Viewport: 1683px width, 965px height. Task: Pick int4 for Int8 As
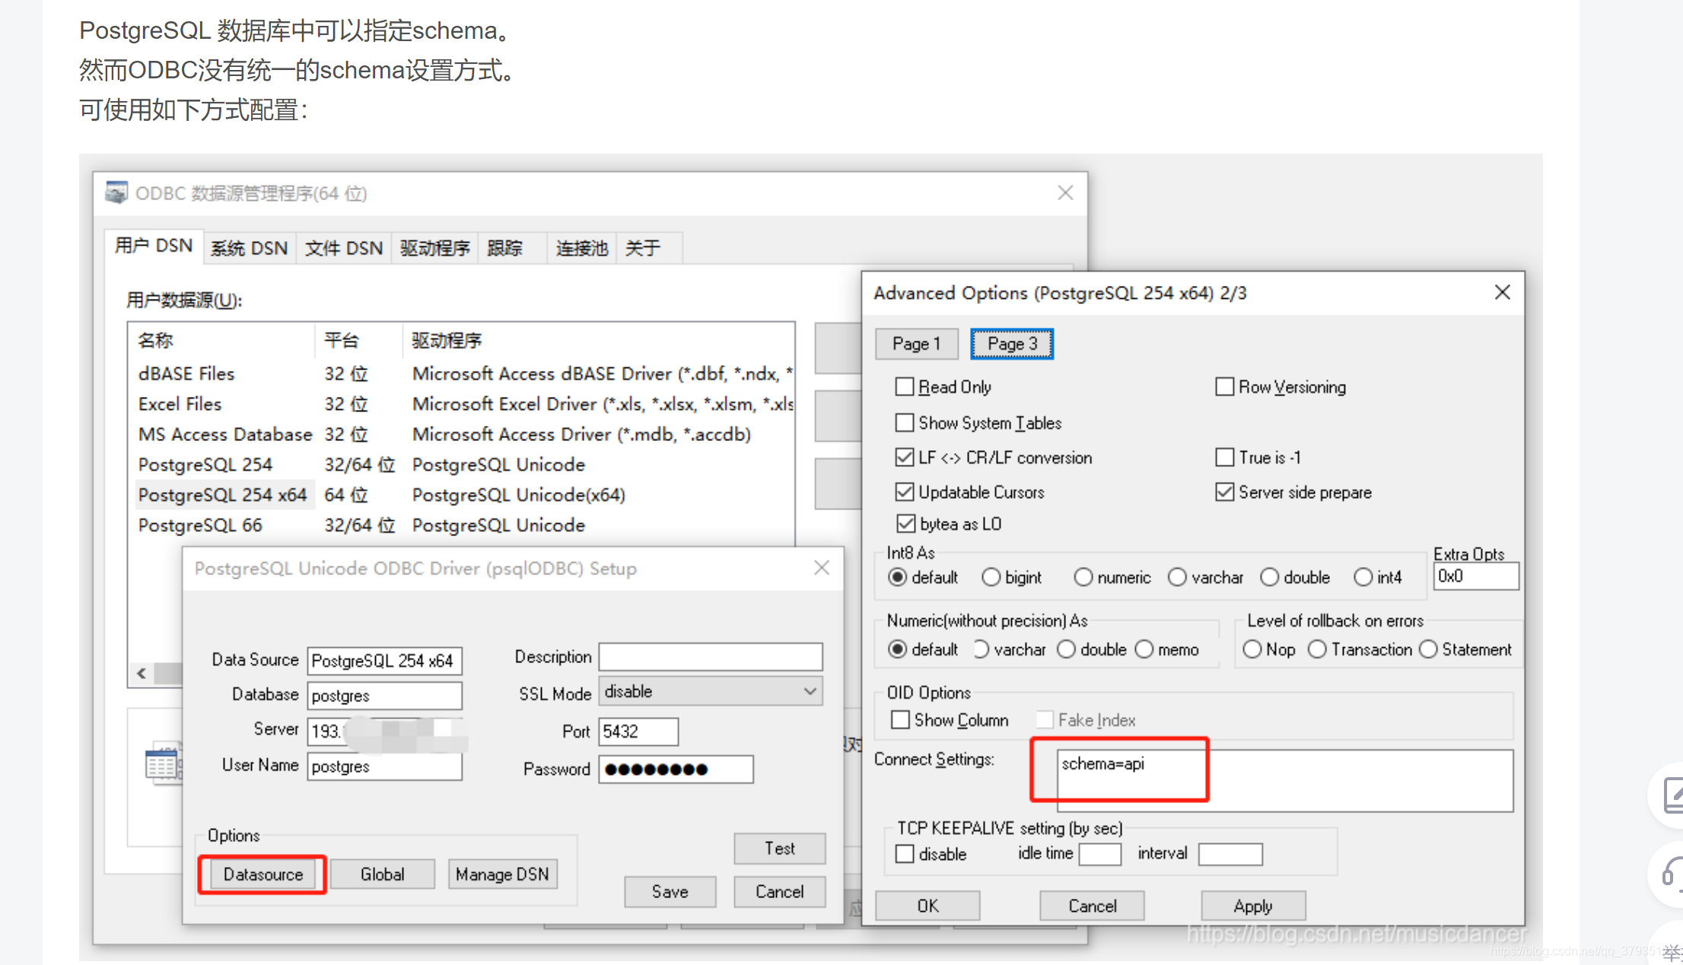(1363, 577)
